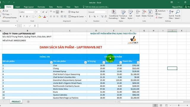Switch to the Insert ribbon tab
Viewport: 190px width, 107px height.
tap(18, 7)
